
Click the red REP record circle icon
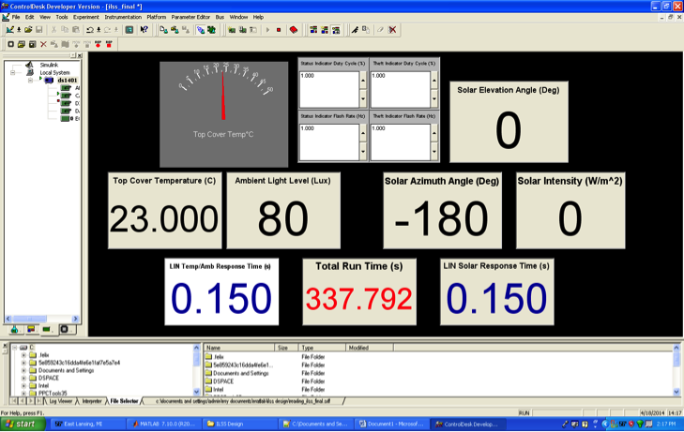98,44
